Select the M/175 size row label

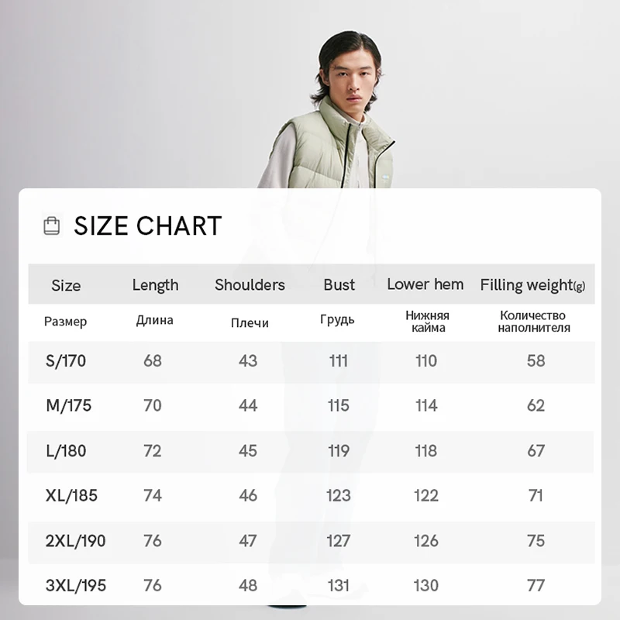pyautogui.click(x=68, y=405)
